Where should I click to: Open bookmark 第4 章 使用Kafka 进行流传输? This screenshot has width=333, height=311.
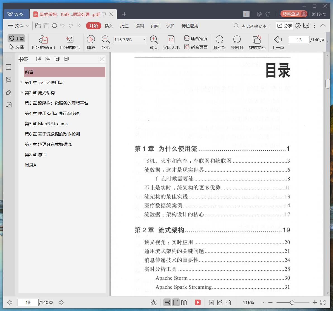point(52,114)
